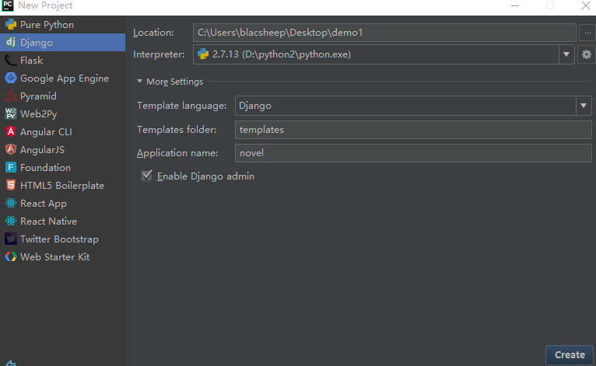Click the Flask project icon
This screenshot has width=596, height=366.
click(x=11, y=61)
